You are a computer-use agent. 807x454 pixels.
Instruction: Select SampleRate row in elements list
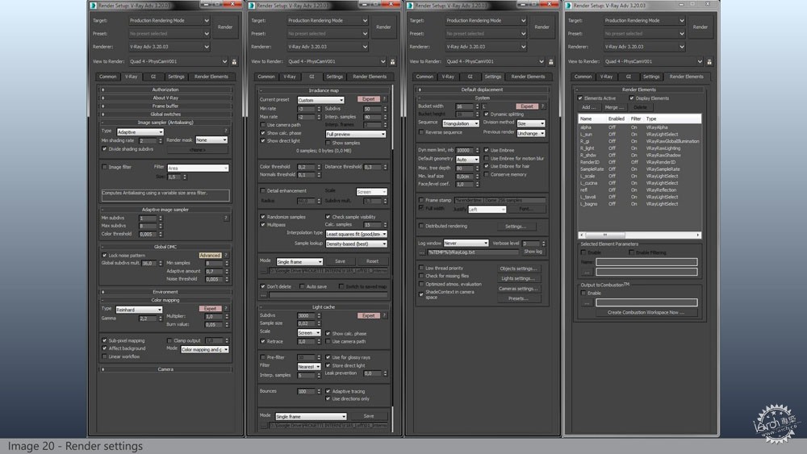tap(640, 169)
